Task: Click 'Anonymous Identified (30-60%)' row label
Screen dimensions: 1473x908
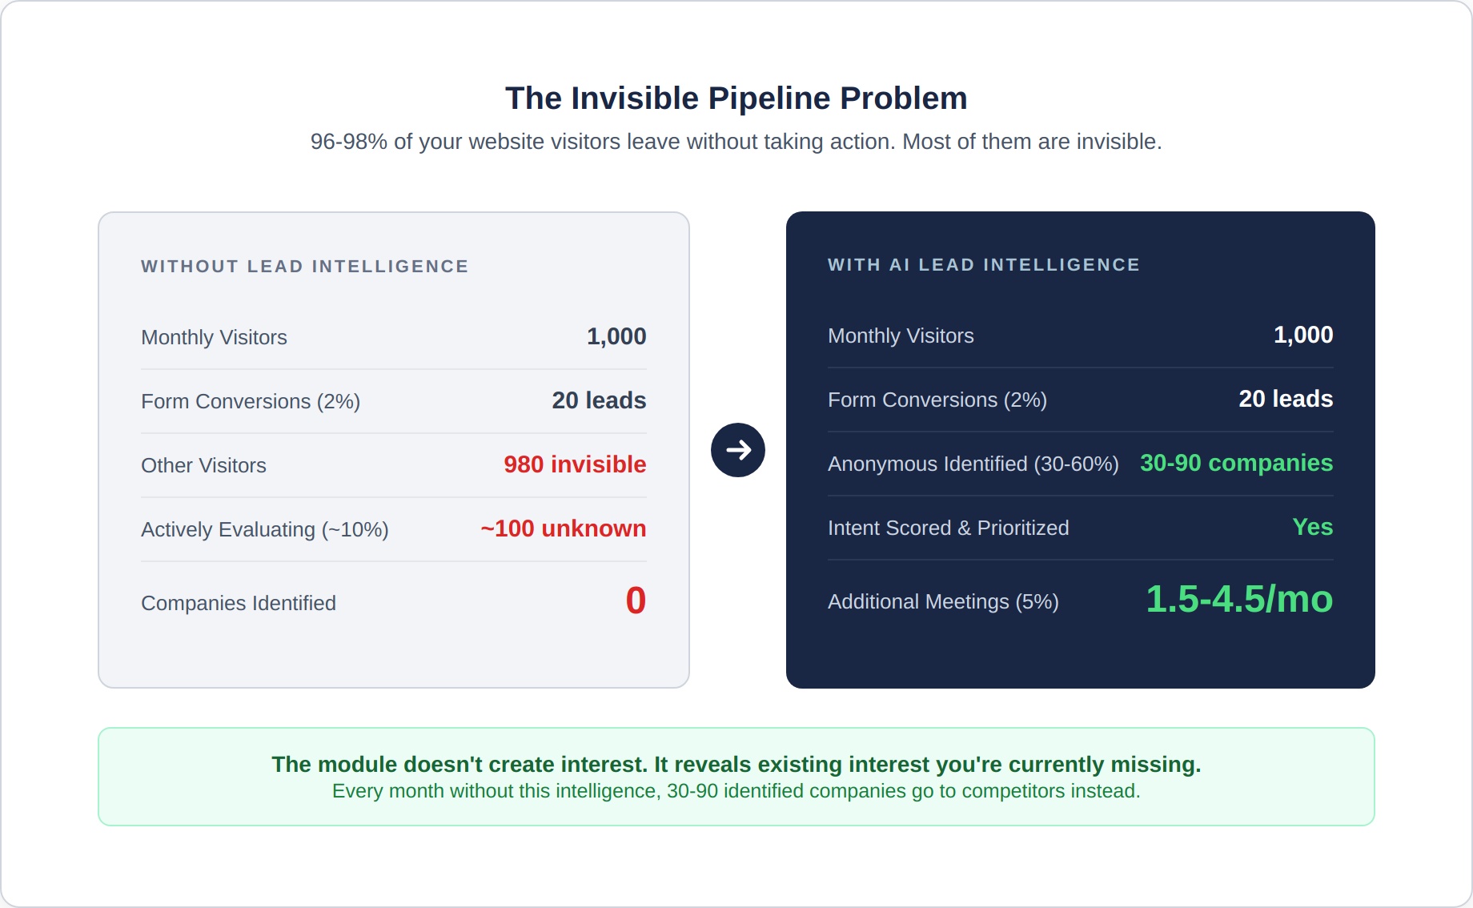Action: coord(973,464)
